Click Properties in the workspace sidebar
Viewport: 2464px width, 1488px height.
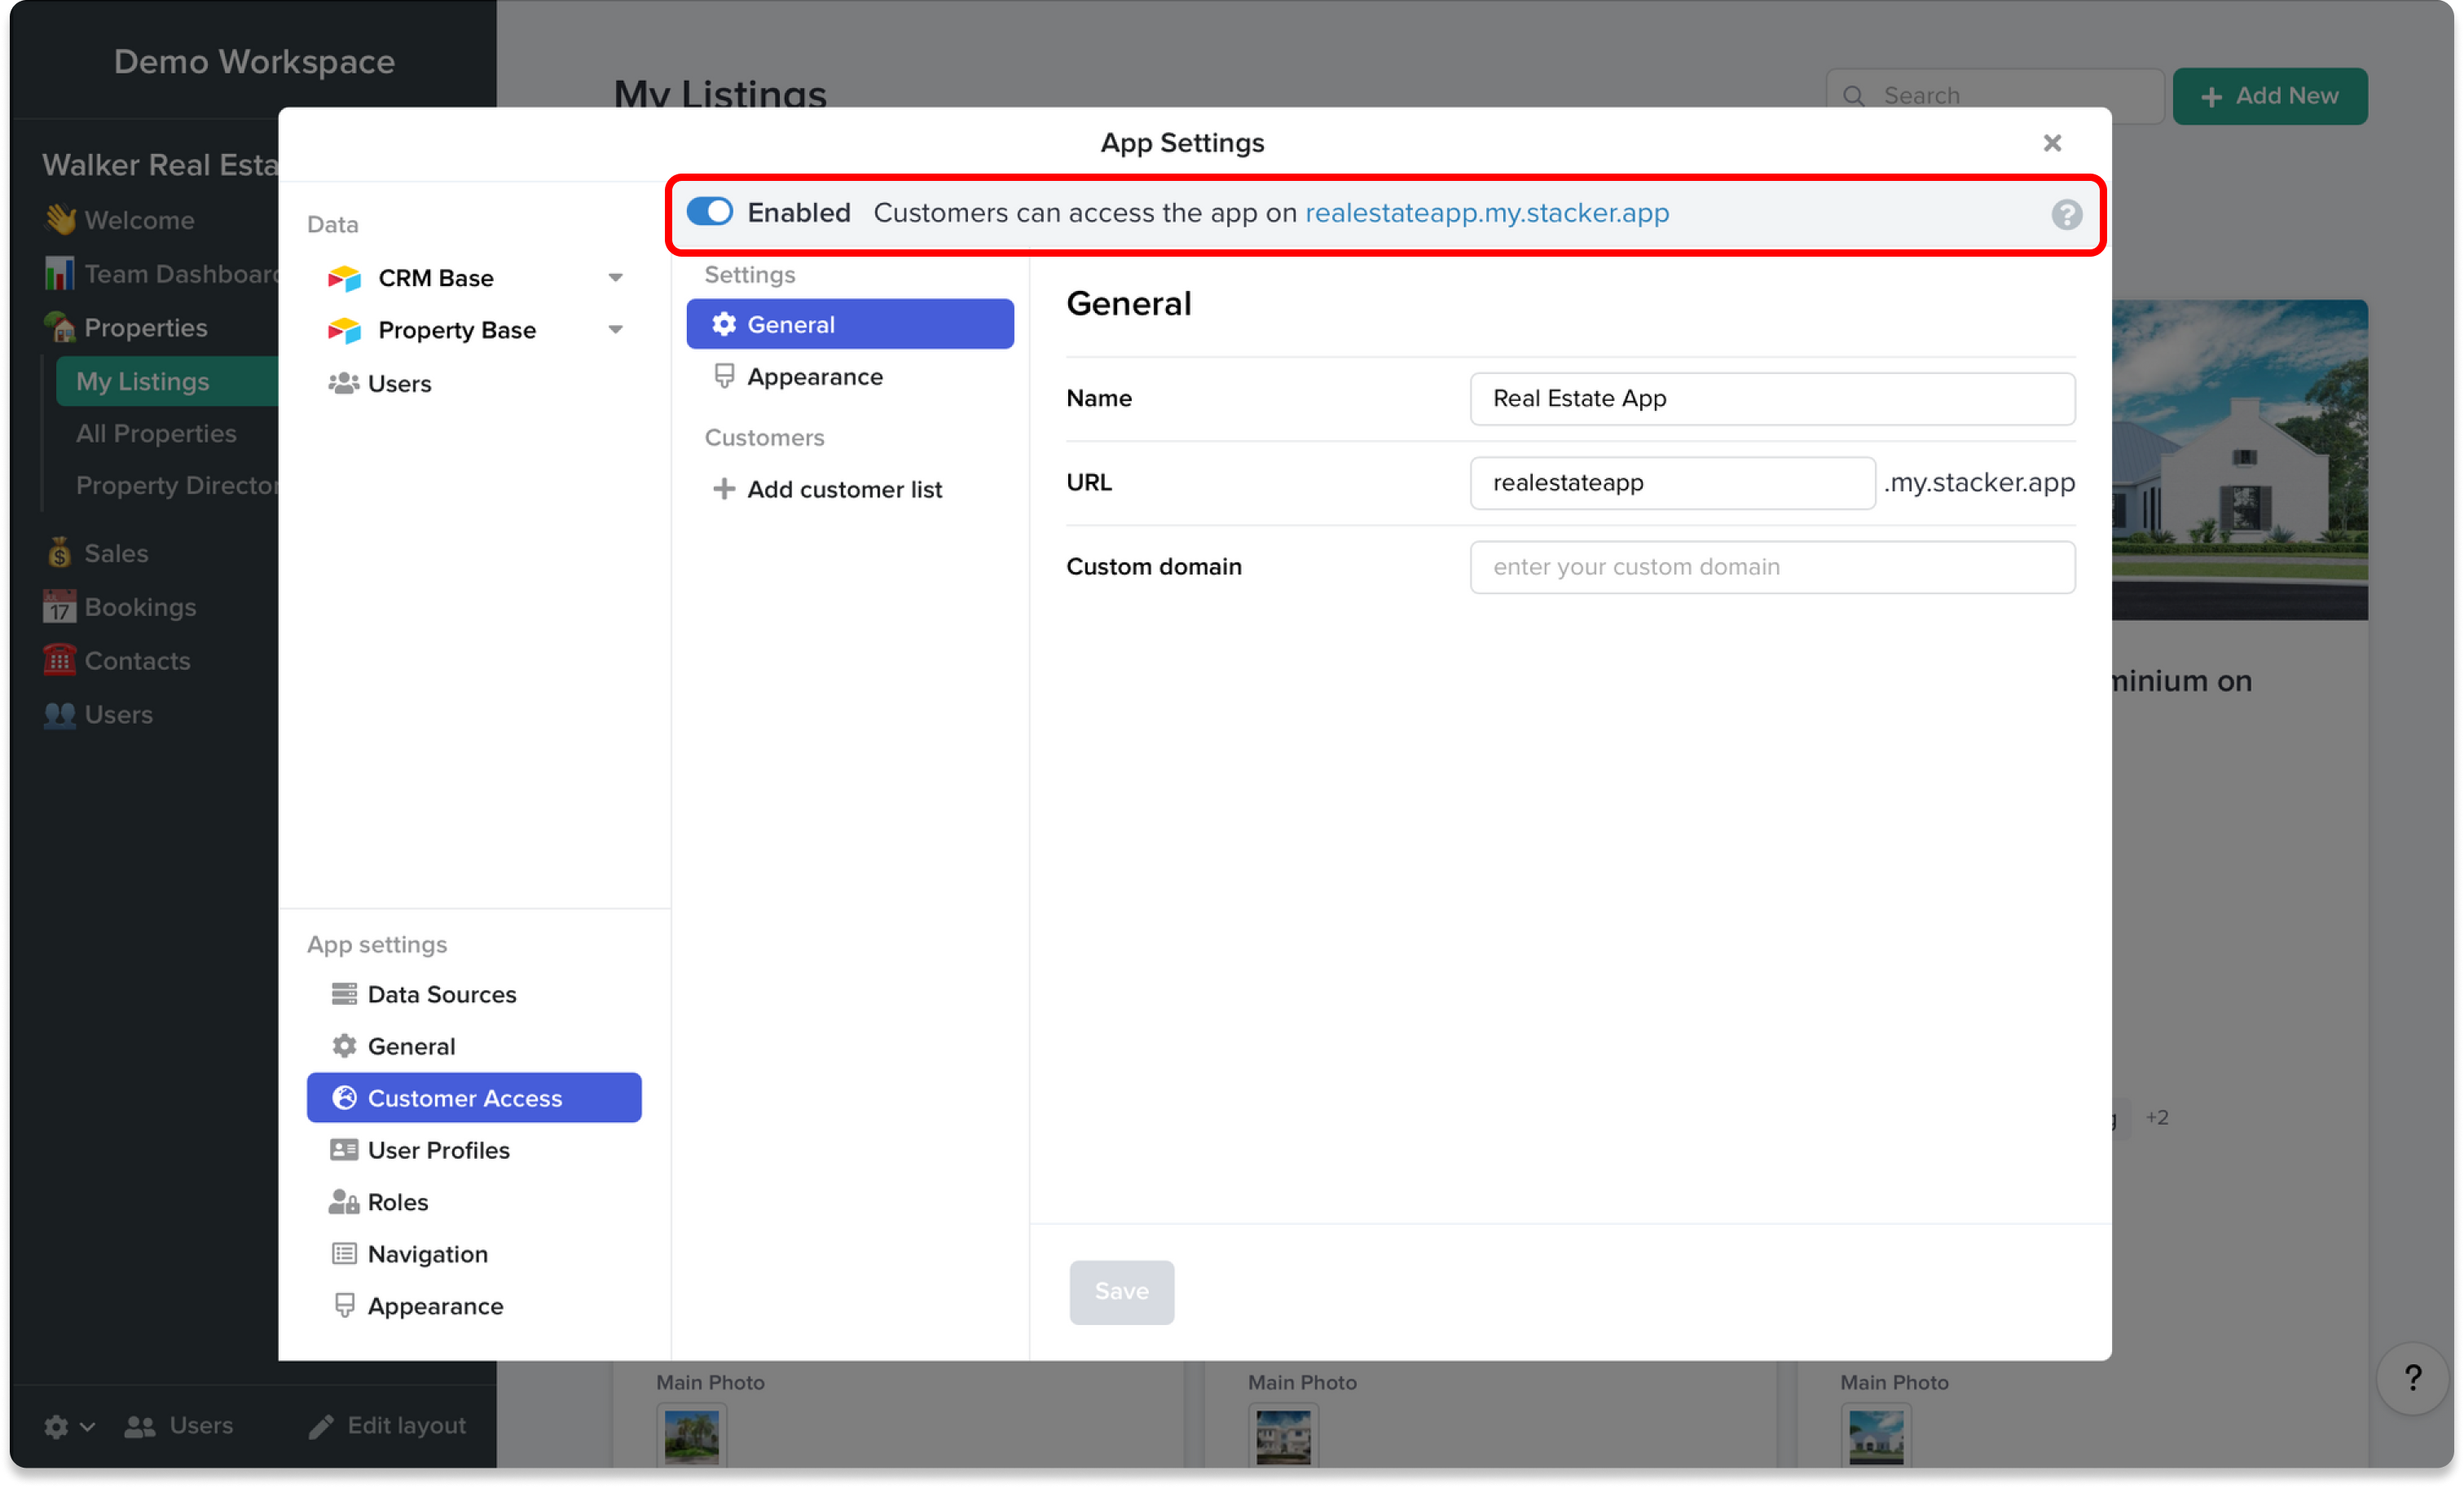[146, 328]
